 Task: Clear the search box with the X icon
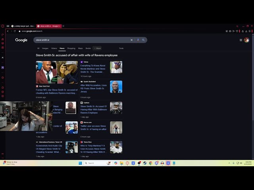(132, 40)
